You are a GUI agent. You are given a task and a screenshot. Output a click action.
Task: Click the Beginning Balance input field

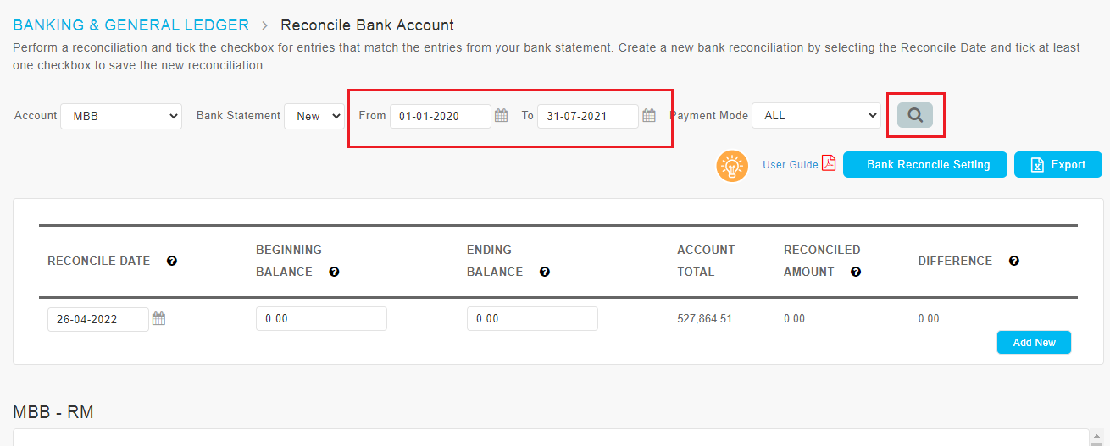(321, 319)
